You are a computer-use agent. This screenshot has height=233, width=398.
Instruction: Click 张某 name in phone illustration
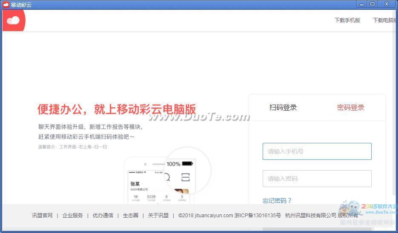coord(135,184)
